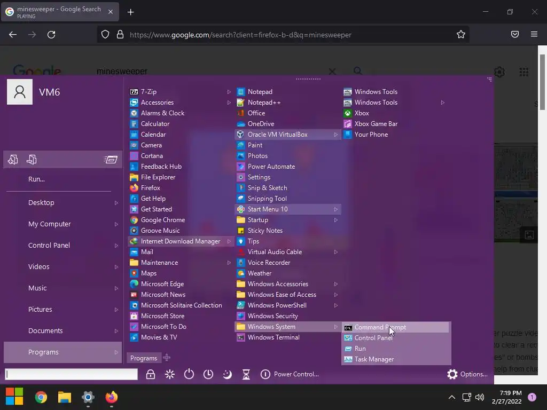Click the lock computer icon
The height and width of the screenshot is (410, 547).
coord(150,374)
